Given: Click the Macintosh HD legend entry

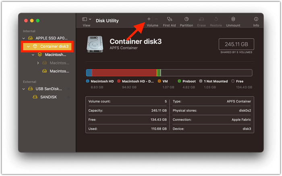Looking at the screenshot, I should click(100, 81).
